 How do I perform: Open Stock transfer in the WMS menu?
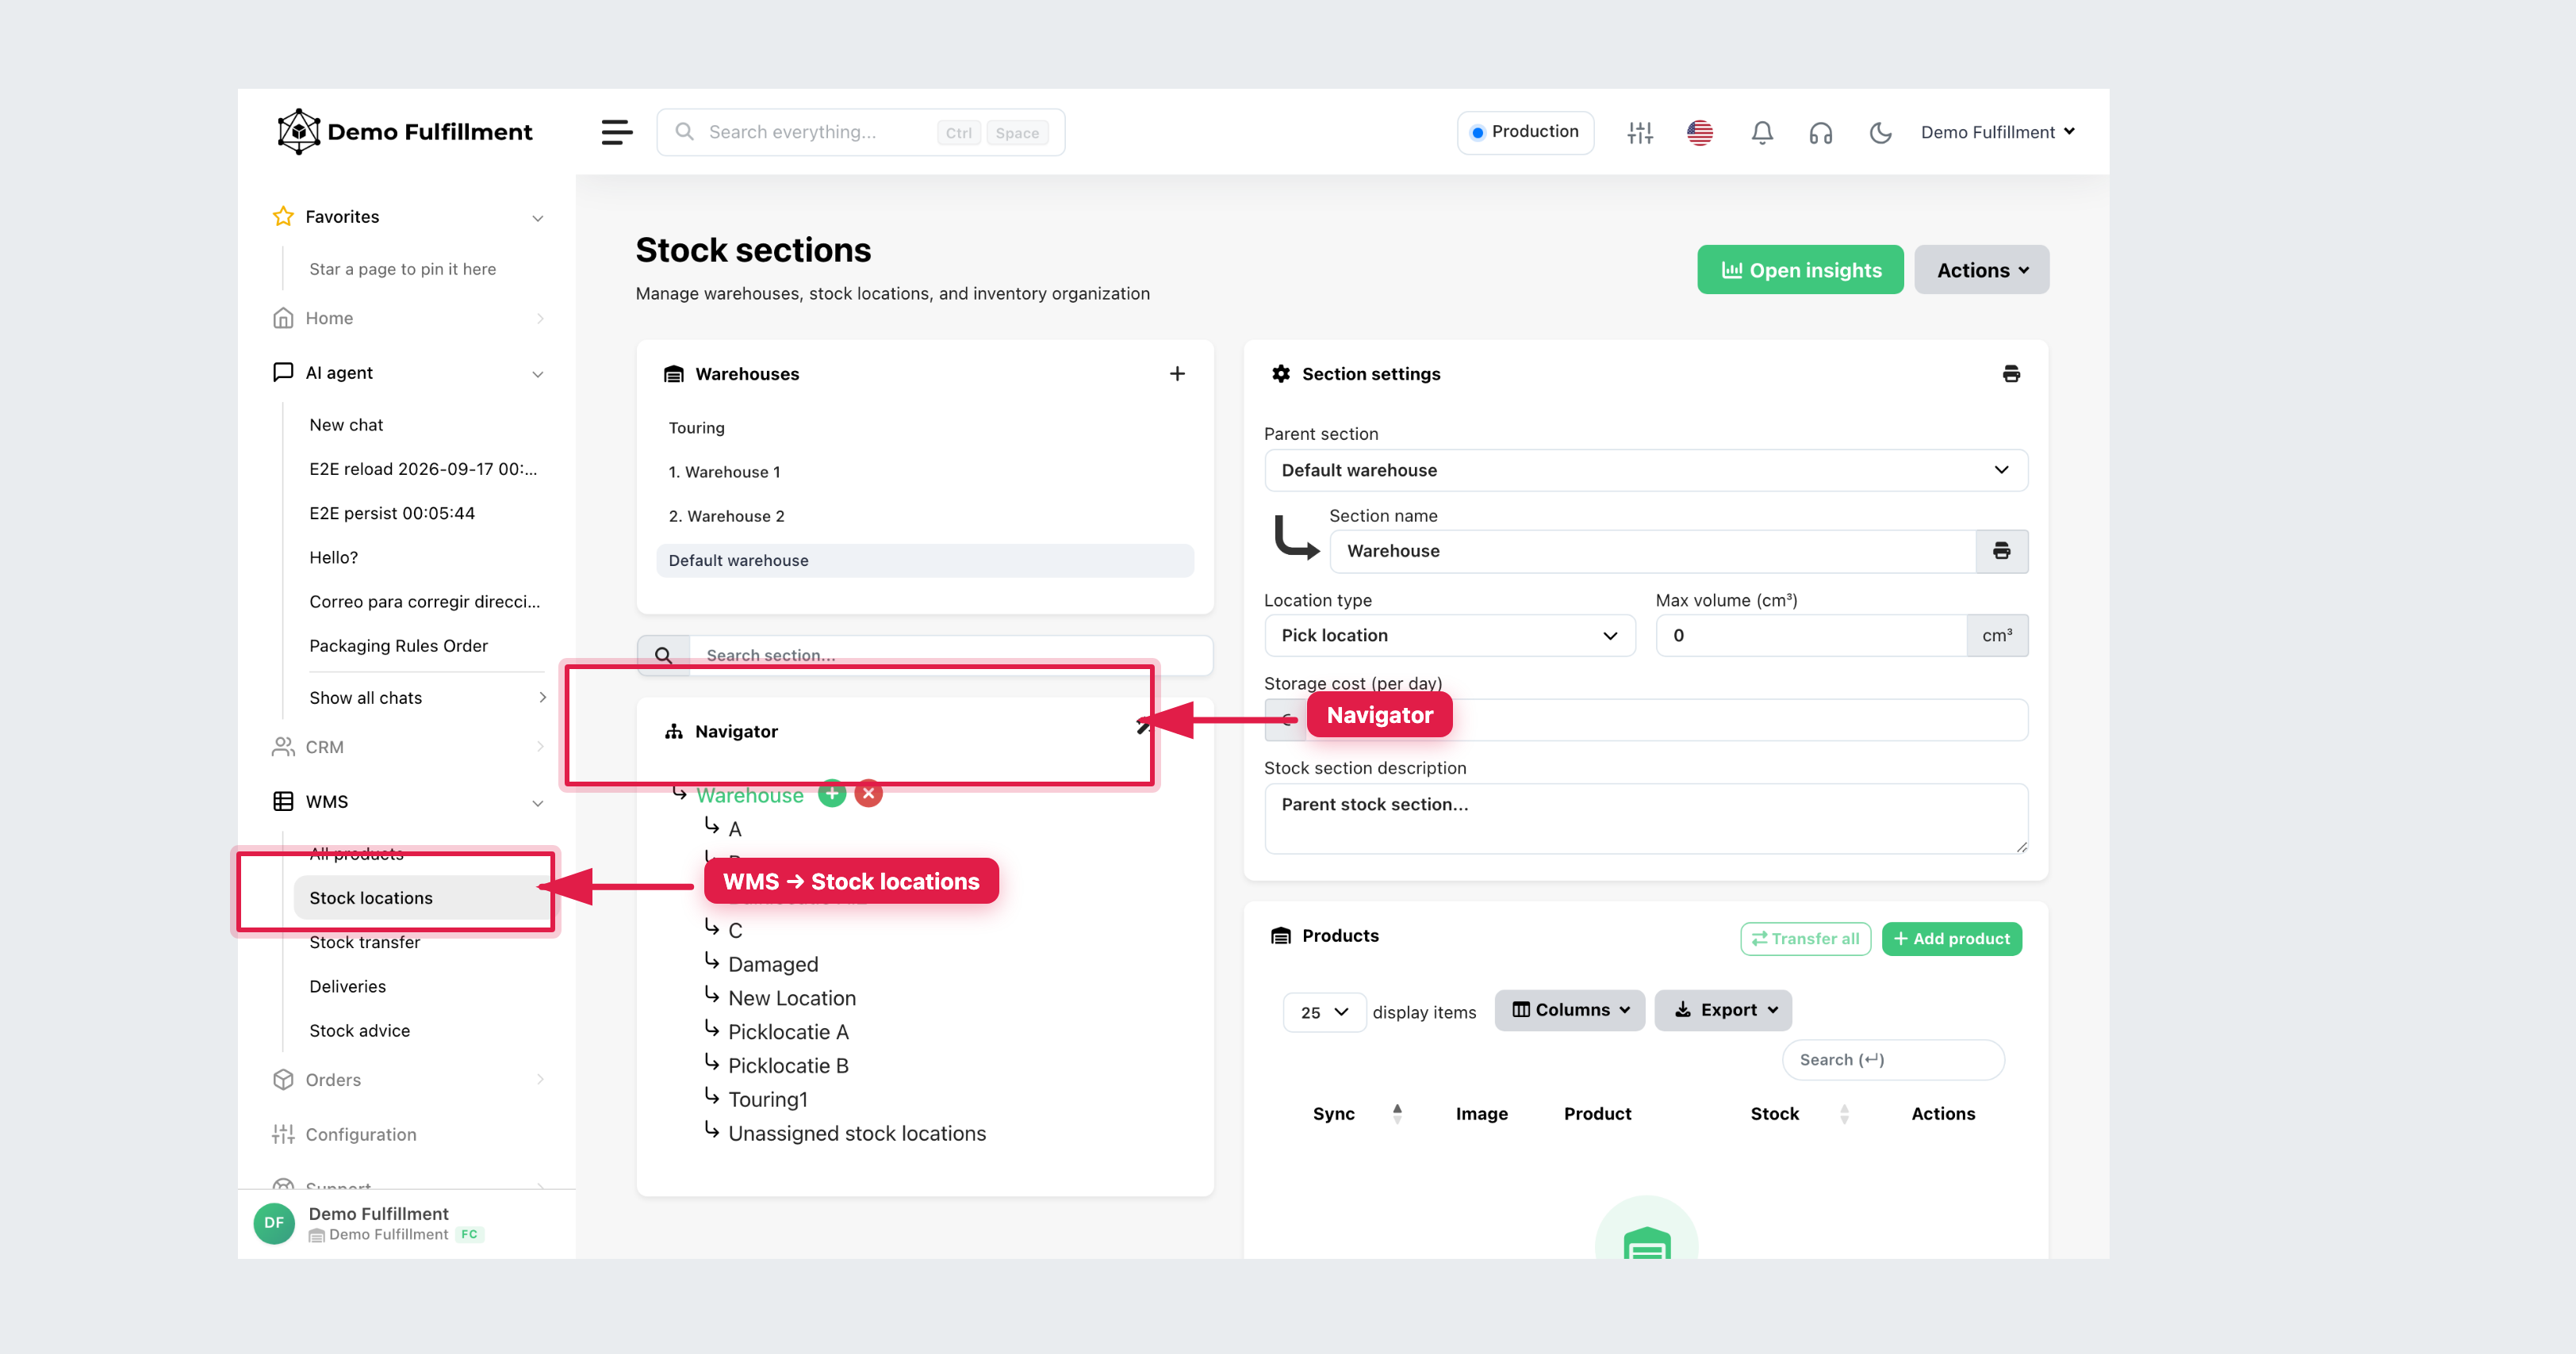364,943
